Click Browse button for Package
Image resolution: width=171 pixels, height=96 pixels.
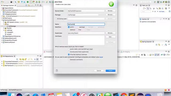pyautogui.click(x=111, y=15)
